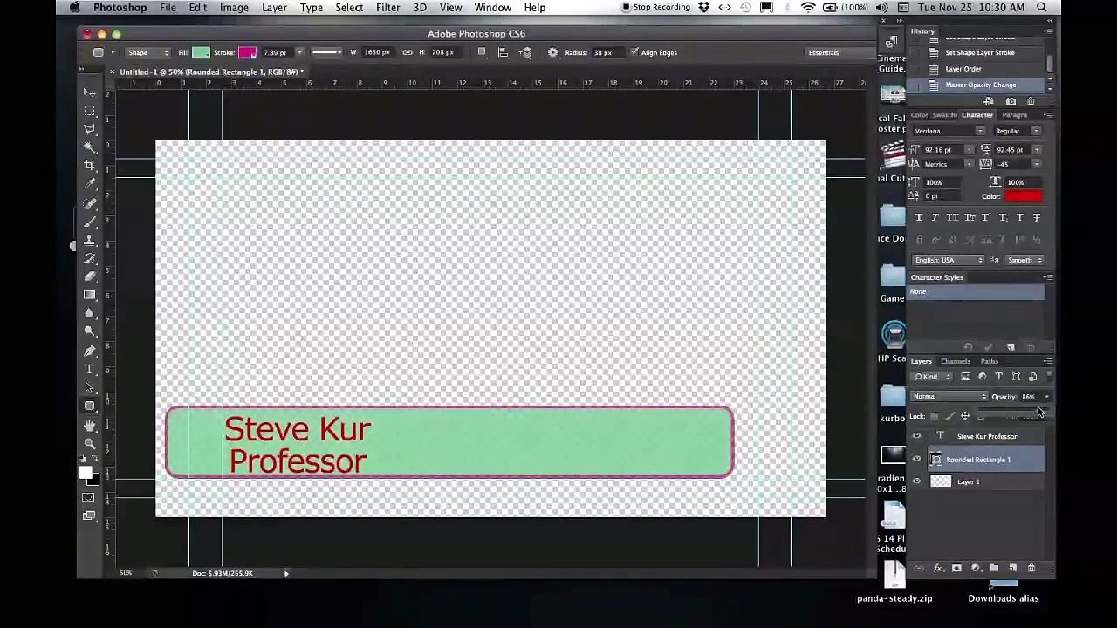Open the Shape tool mode dropdown
The height and width of the screenshot is (628, 1117).
(149, 52)
